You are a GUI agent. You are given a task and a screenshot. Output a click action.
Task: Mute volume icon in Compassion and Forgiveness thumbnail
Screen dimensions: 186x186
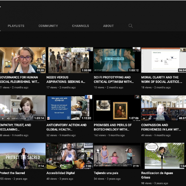[x=150, y=119]
